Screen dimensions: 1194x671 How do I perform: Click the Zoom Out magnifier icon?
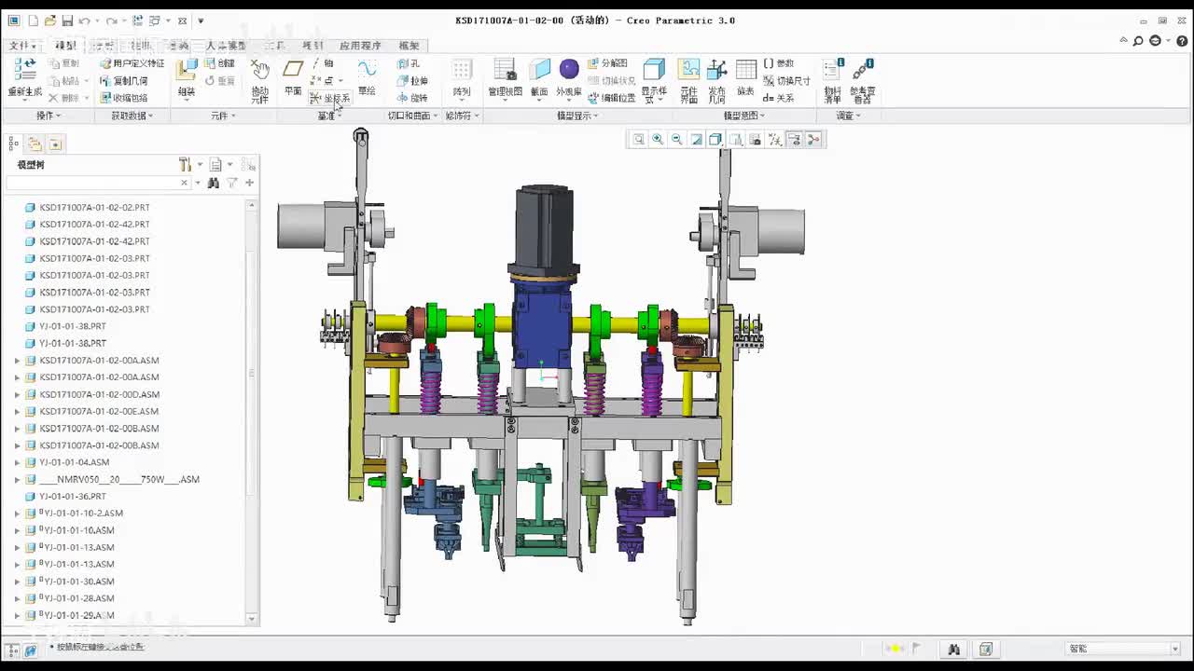tap(677, 140)
